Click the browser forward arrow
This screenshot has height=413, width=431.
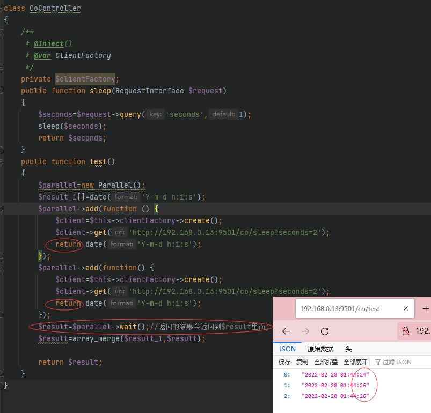[x=305, y=331]
